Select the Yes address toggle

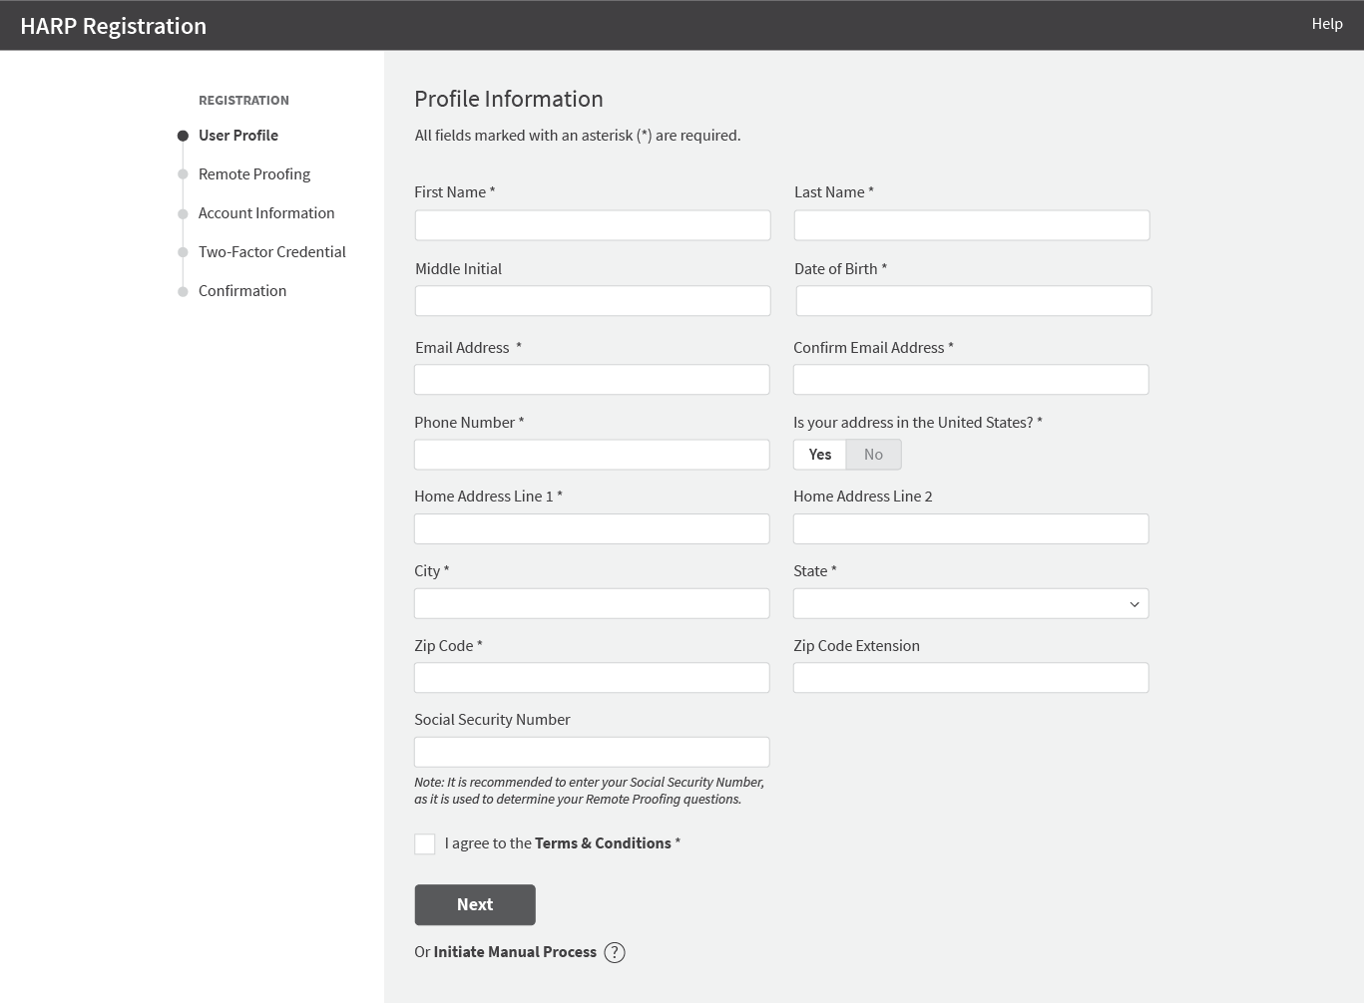click(820, 455)
